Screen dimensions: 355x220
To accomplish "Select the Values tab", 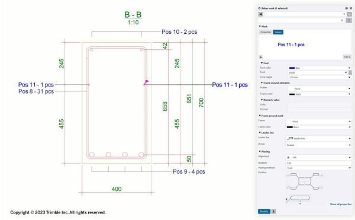I will tap(278, 32).
